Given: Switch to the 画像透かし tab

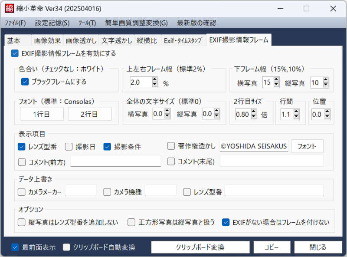Looking at the screenshot, I should (81, 40).
